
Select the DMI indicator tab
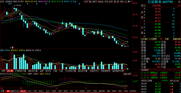pyautogui.click(x=60, y=91)
